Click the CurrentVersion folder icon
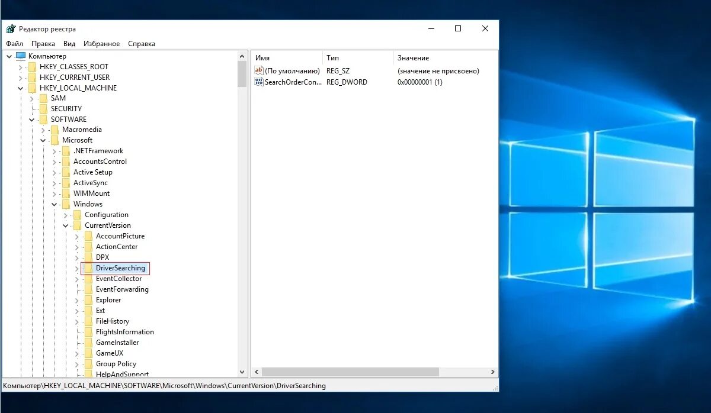This screenshot has height=413, width=711. click(x=77, y=225)
